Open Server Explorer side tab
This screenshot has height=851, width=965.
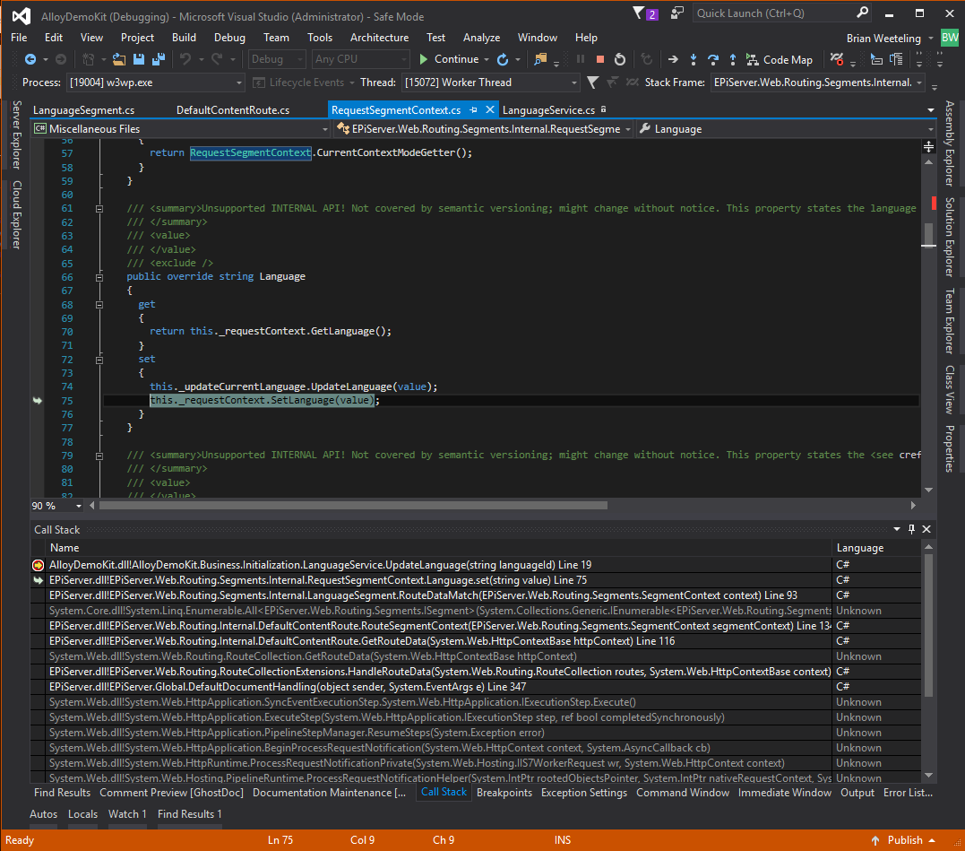tap(17, 135)
